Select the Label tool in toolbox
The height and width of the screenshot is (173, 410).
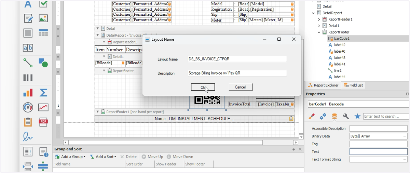28,4
